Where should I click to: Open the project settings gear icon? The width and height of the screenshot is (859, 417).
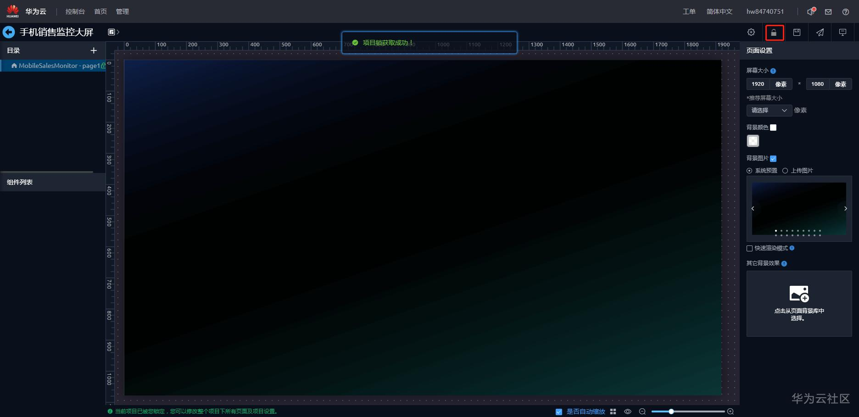[751, 32]
